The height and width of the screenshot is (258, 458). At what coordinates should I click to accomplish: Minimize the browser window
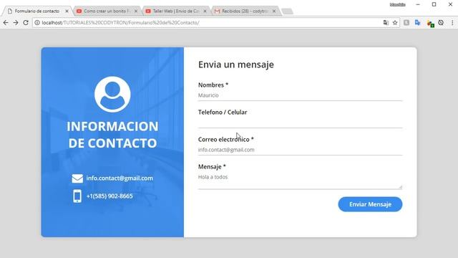coord(418,4)
